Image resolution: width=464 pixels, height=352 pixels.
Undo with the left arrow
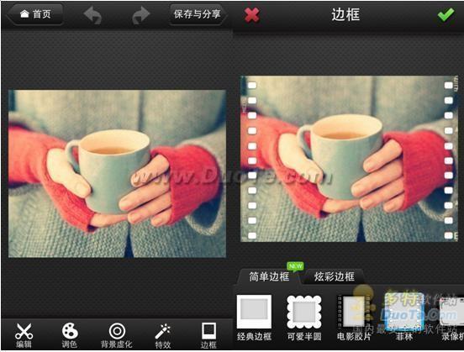[x=93, y=15]
